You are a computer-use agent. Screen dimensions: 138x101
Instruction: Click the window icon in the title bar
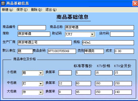(x=3, y=3)
